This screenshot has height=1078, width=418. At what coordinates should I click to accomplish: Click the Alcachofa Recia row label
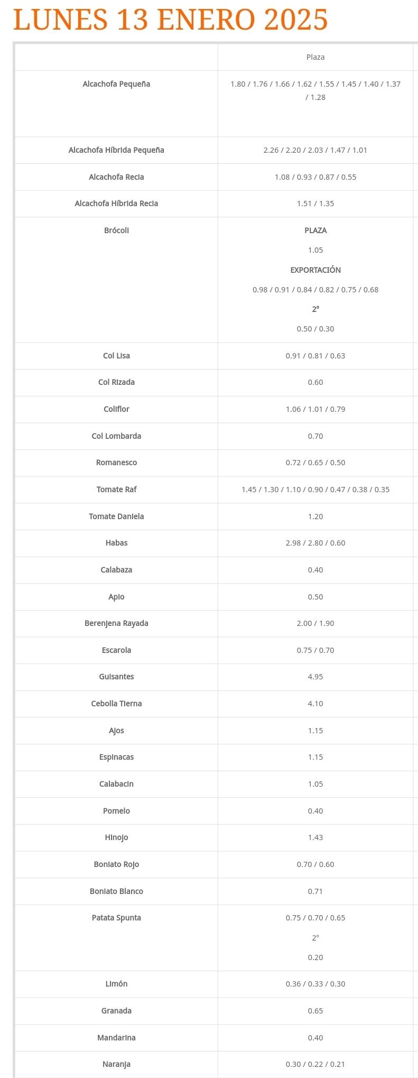(x=116, y=177)
